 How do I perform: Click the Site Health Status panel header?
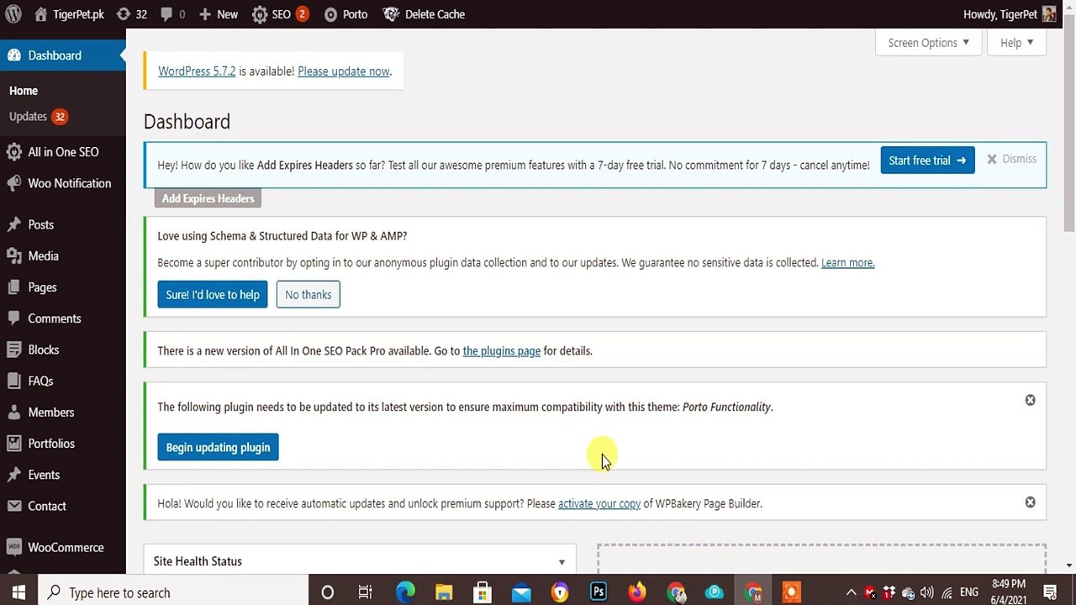(x=360, y=561)
